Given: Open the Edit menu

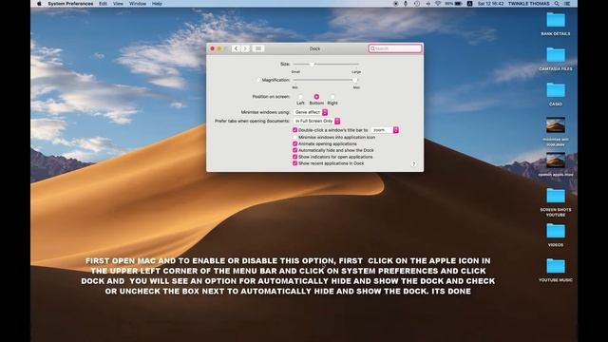Looking at the screenshot, I should pyautogui.click(x=103, y=4).
